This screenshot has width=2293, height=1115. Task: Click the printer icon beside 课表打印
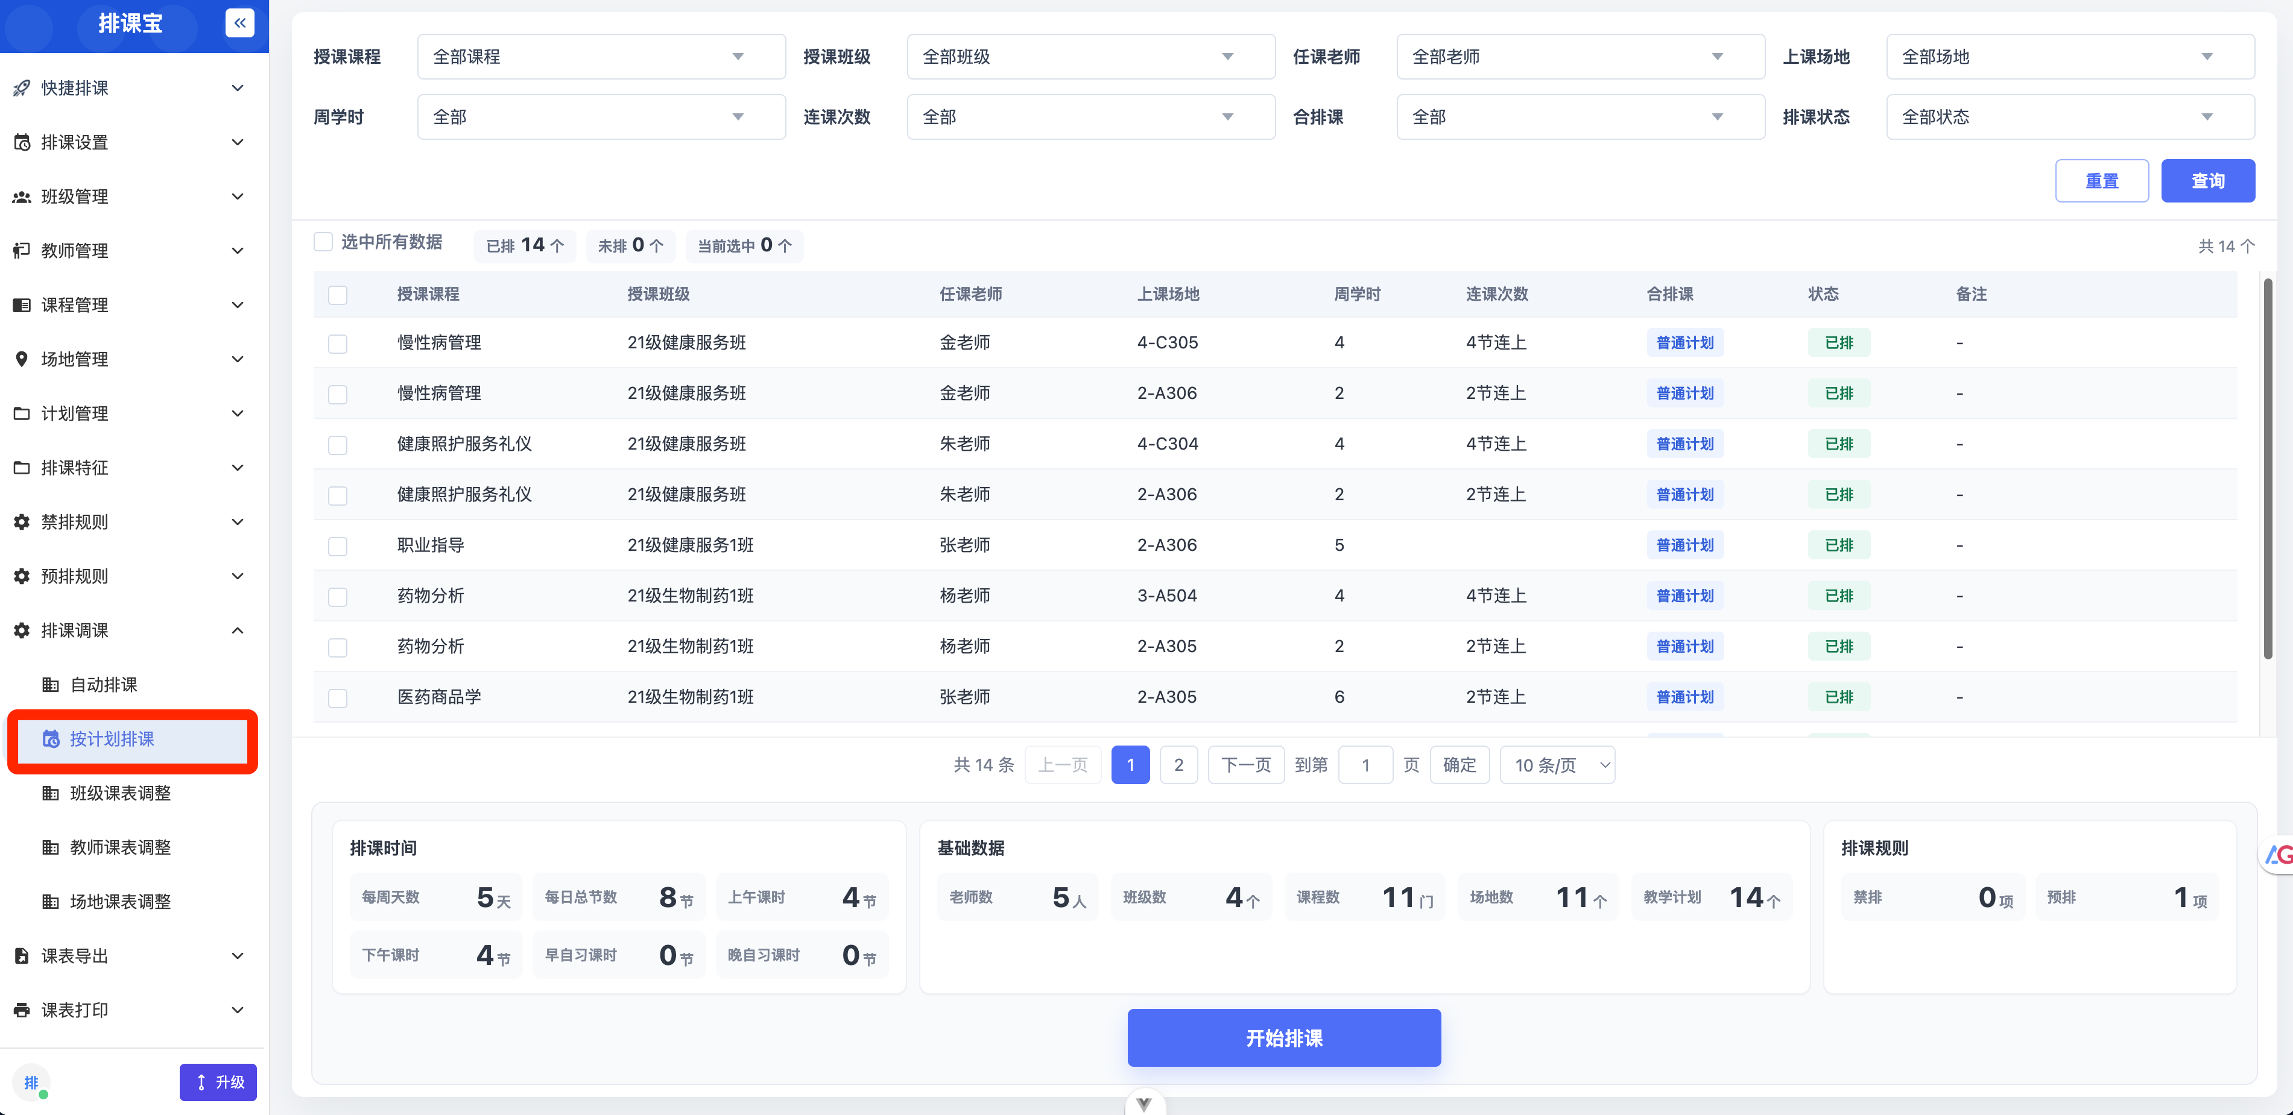21,1011
